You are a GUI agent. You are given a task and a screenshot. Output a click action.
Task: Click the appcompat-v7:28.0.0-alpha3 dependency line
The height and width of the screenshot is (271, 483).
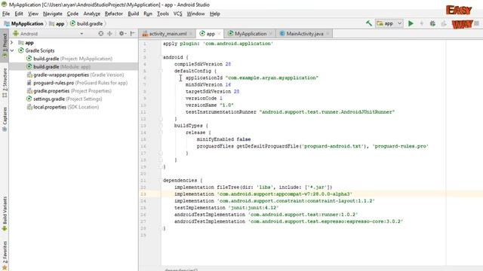263,194
